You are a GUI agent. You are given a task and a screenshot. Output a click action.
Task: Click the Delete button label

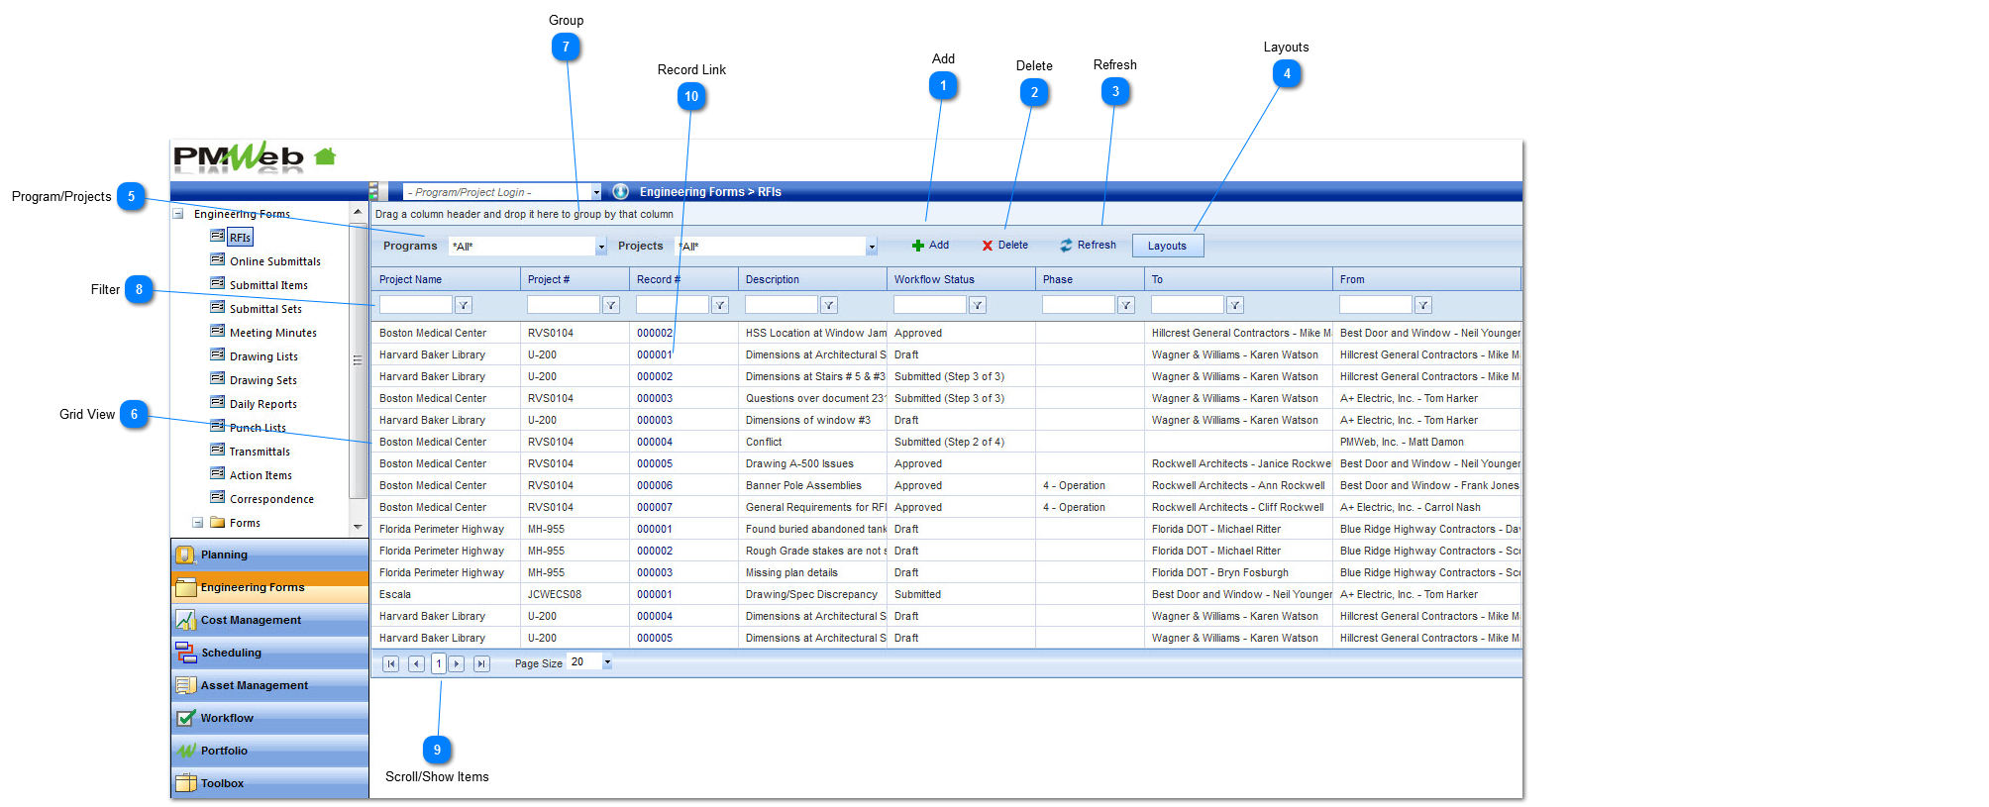pyautogui.click(x=1012, y=246)
